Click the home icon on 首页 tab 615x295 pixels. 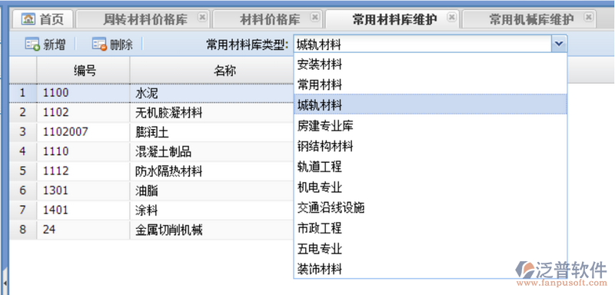(28, 18)
